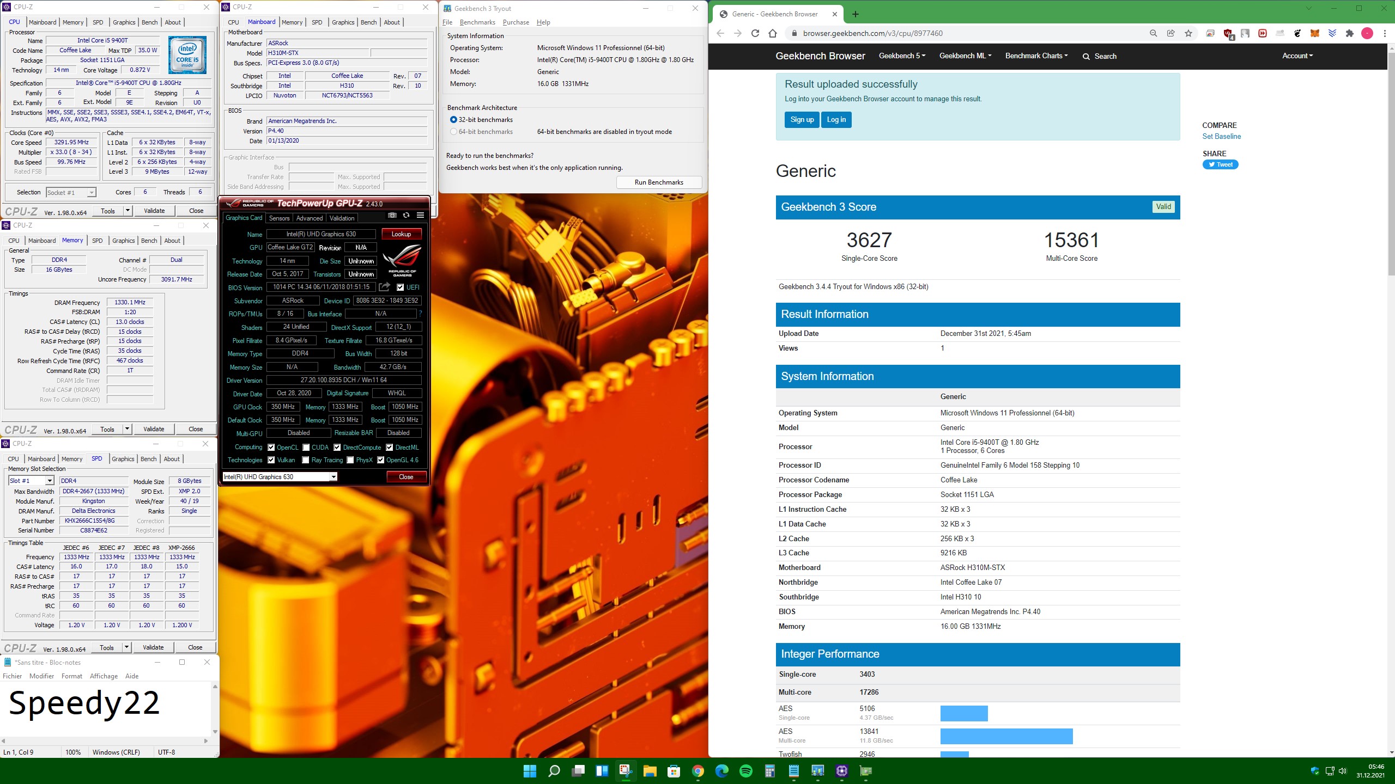Viewport: 1395px width, 784px height.
Task: Click the GNOME footprint extension icon
Action: click(x=1297, y=33)
